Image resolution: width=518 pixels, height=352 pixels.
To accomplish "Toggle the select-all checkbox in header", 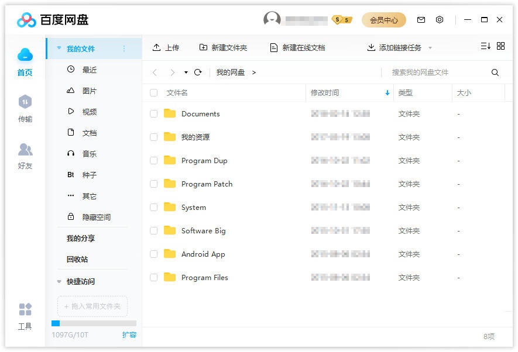I will click(154, 93).
